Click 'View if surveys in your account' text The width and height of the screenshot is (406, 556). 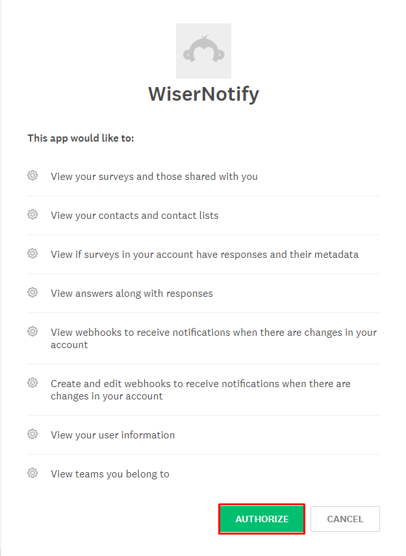[205, 255]
